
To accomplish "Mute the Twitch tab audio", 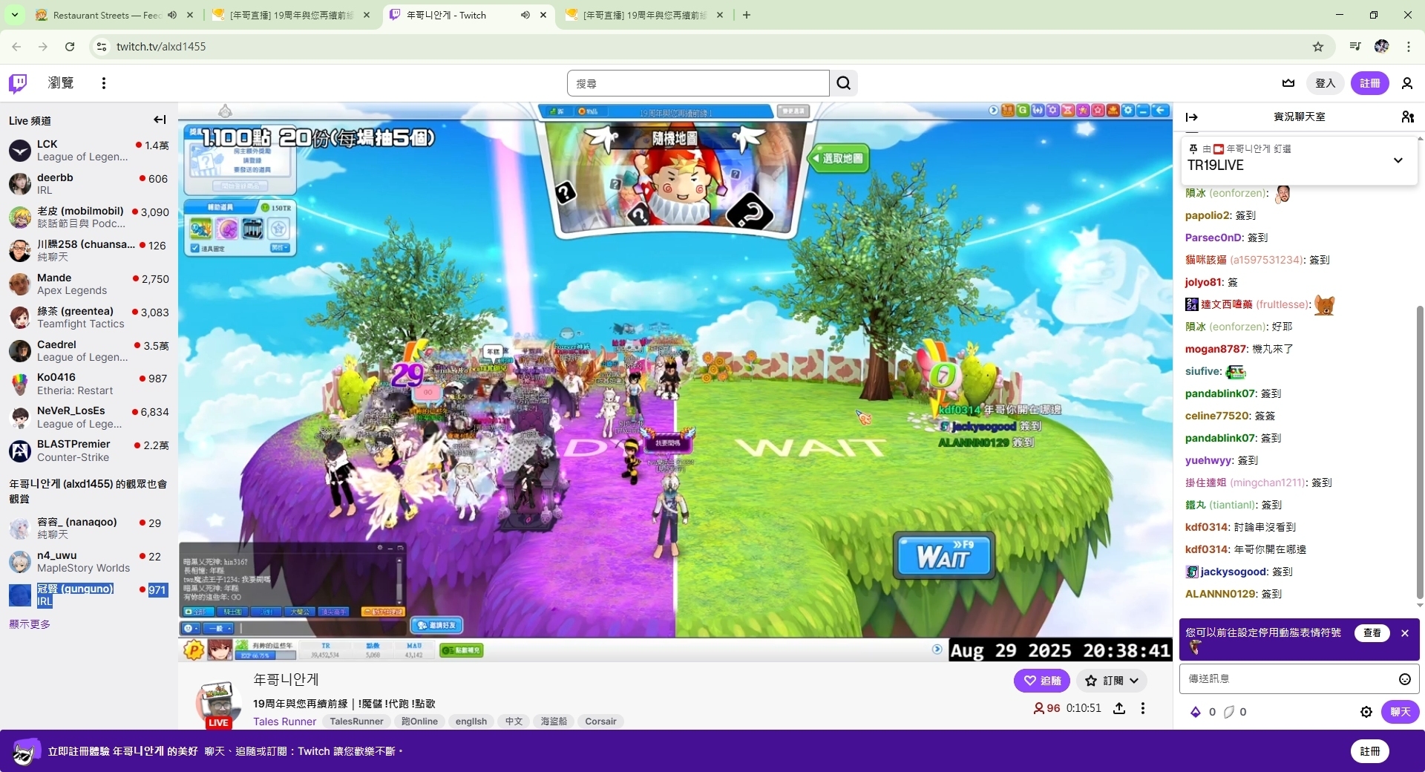I will point(525,15).
